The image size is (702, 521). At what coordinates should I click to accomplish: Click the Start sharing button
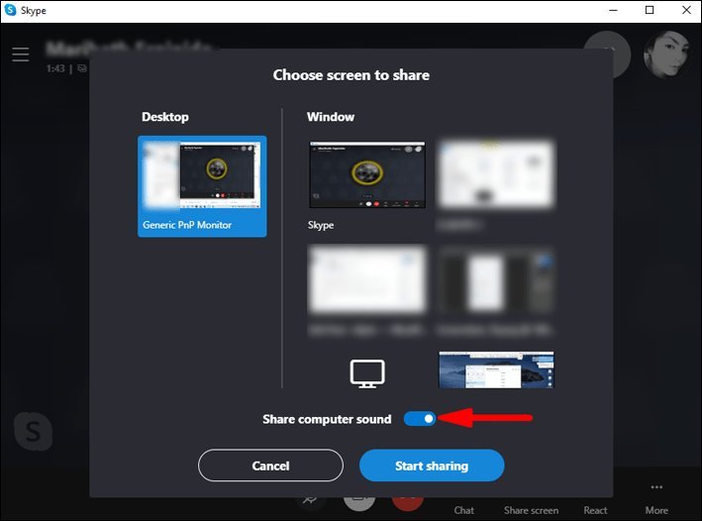(x=432, y=466)
